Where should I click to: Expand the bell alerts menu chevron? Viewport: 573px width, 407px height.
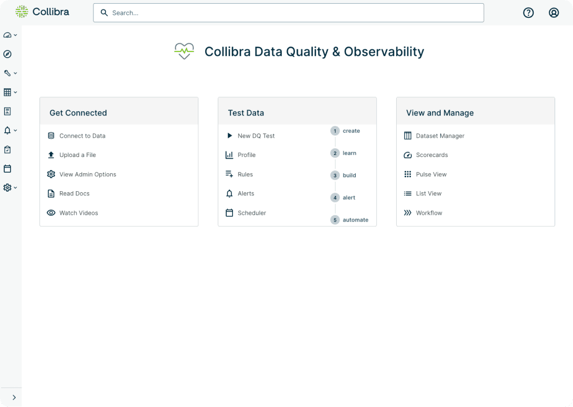coord(15,130)
